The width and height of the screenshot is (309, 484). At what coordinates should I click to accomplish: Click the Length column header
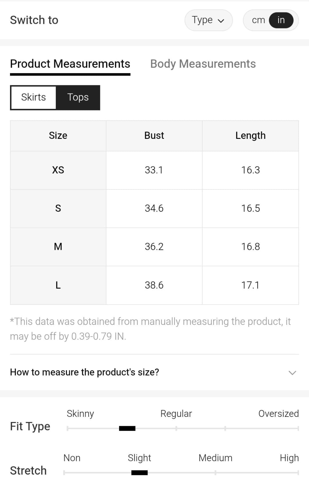pyautogui.click(x=250, y=136)
